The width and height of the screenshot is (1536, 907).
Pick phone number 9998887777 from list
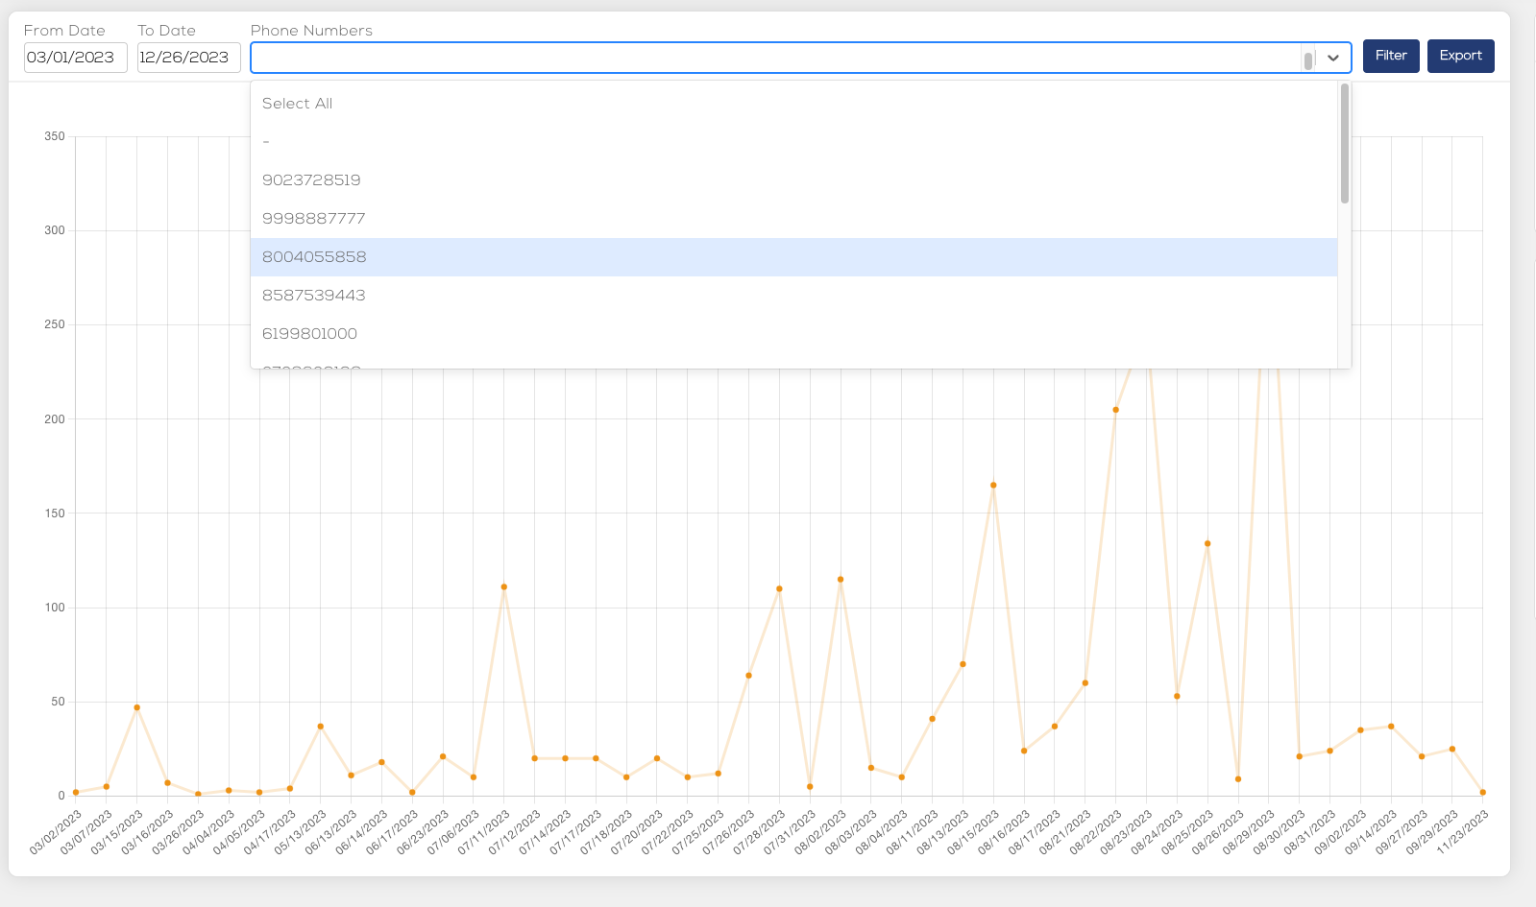point(313,219)
